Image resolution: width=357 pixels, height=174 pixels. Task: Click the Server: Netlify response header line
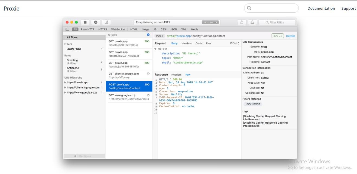pos(171,94)
